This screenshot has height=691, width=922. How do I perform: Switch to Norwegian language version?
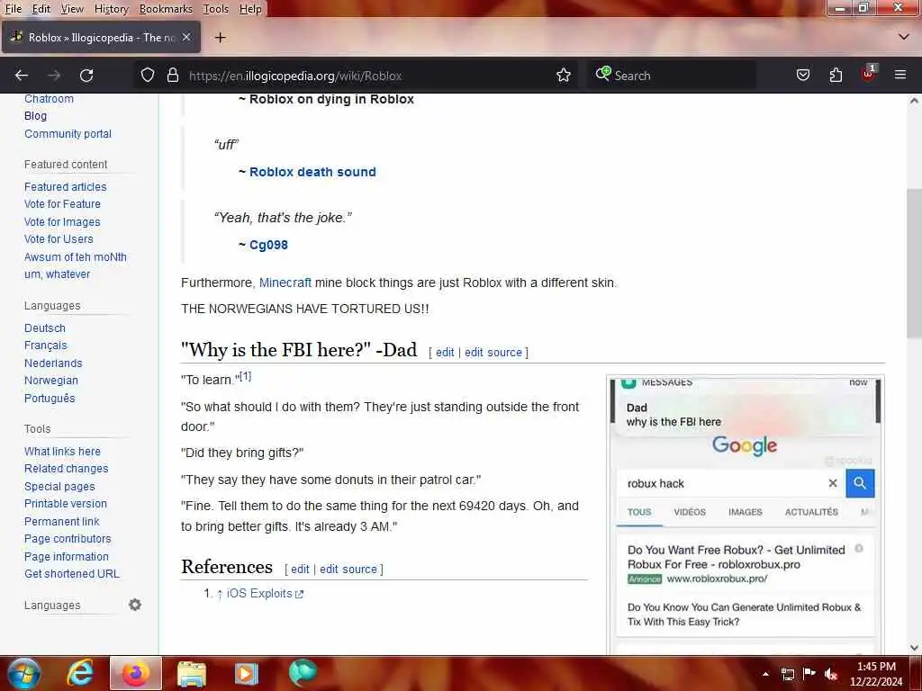tap(51, 381)
